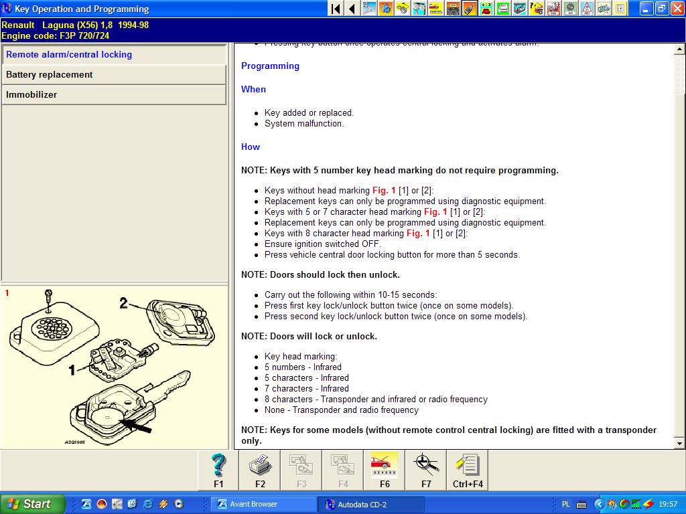Select the Remote alarm/central locking section
The image size is (686, 514).
(114, 55)
